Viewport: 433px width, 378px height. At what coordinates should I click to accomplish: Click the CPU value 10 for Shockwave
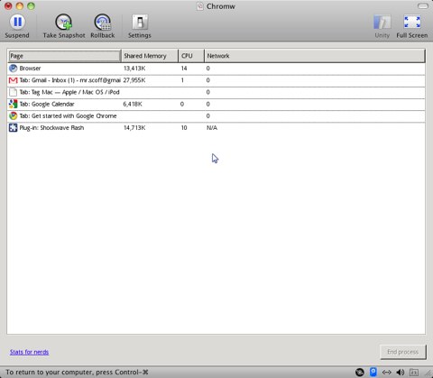pyautogui.click(x=184, y=128)
